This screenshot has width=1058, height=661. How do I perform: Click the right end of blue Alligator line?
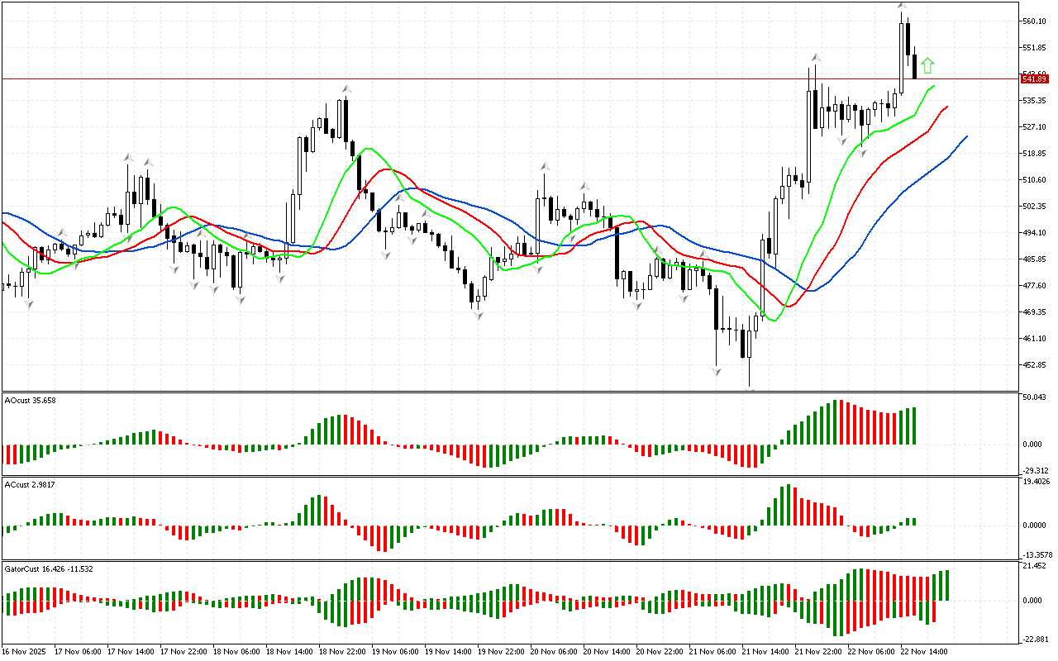click(966, 136)
